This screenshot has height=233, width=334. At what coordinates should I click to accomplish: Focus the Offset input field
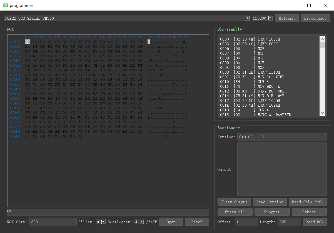coord(246,222)
